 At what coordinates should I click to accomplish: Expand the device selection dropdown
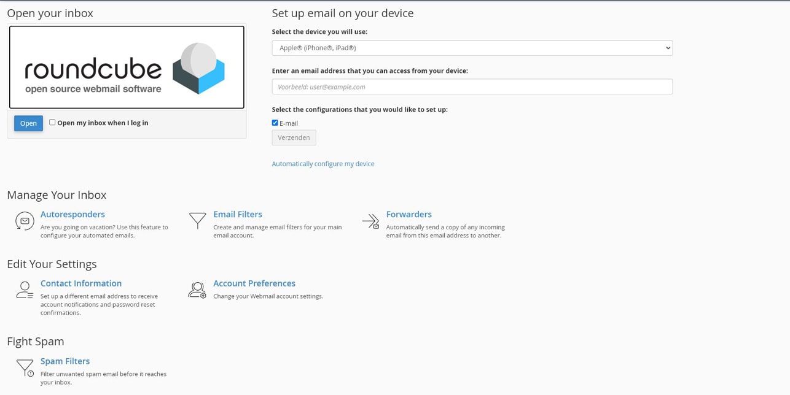tap(472, 48)
